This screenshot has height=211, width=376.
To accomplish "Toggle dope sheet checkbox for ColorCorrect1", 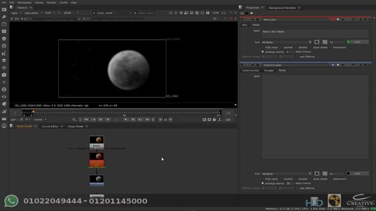I will coord(311,179).
